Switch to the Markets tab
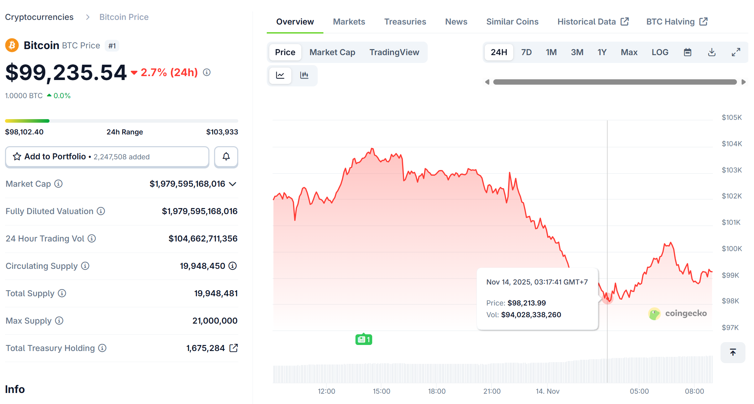This screenshot has width=754, height=404. pos(349,21)
